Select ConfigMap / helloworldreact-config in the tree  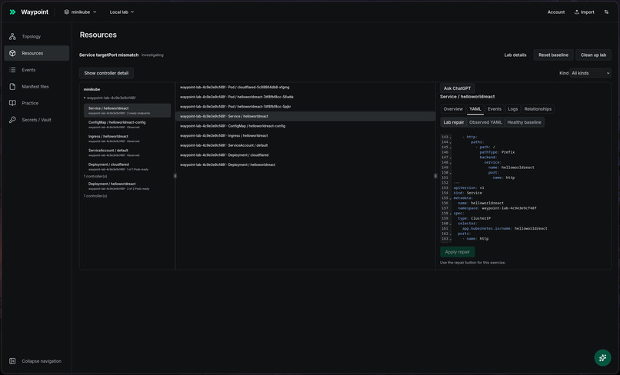pyautogui.click(x=128, y=124)
